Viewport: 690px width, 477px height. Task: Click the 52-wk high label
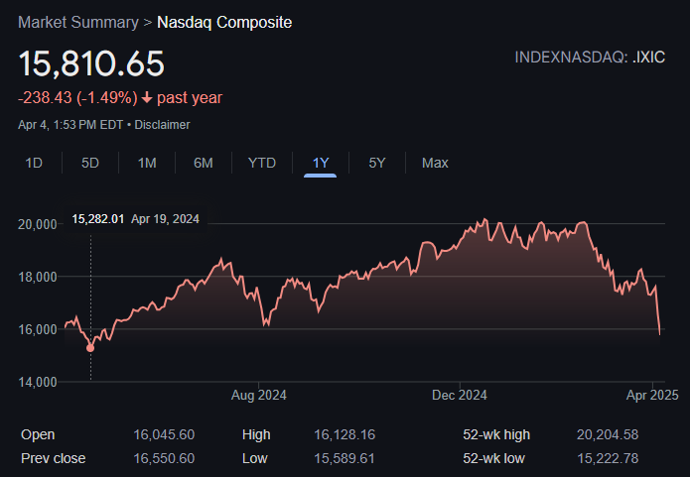[x=496, y=434]
